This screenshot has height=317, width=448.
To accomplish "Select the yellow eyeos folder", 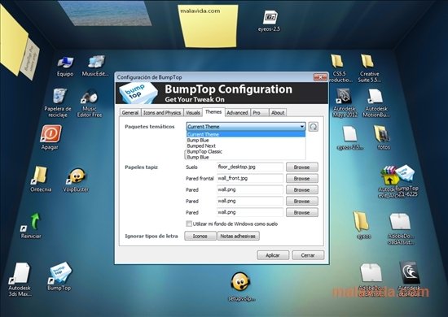I will click(x=361, y=221).
